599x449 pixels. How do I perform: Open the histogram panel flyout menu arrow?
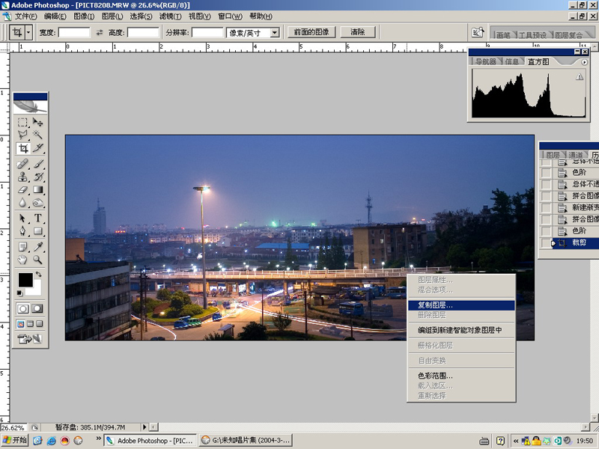pos(584,62)
